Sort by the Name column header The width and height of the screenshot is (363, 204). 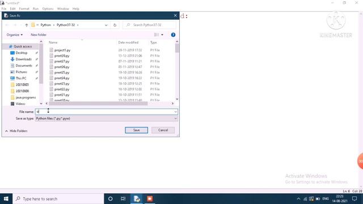(53, 42)
